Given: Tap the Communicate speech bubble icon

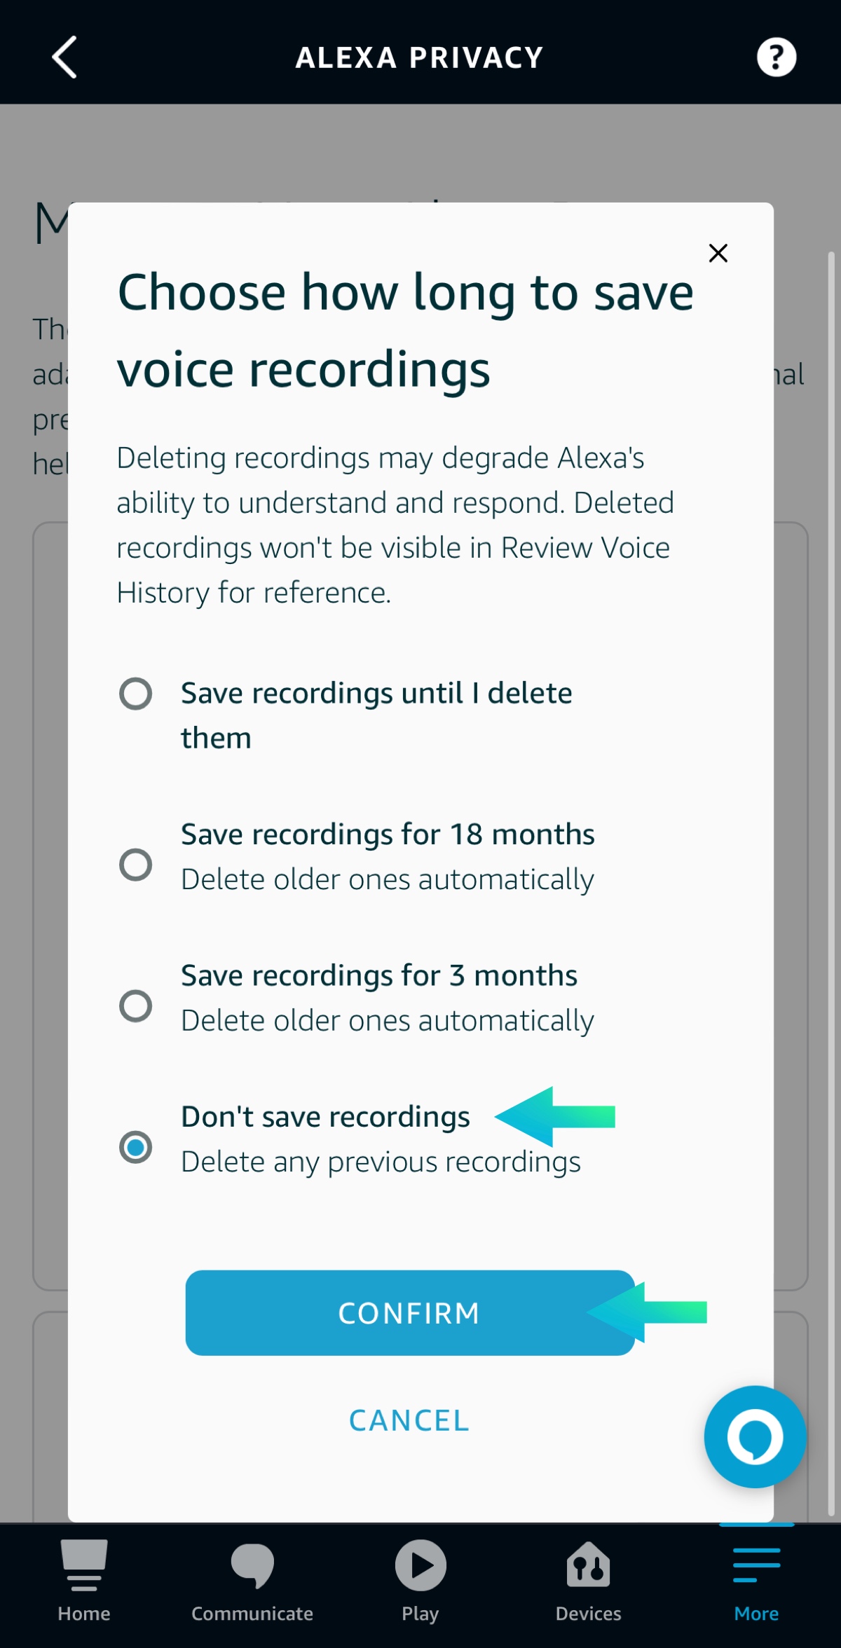Looking at the screenshot, I should coord(252,1565).
